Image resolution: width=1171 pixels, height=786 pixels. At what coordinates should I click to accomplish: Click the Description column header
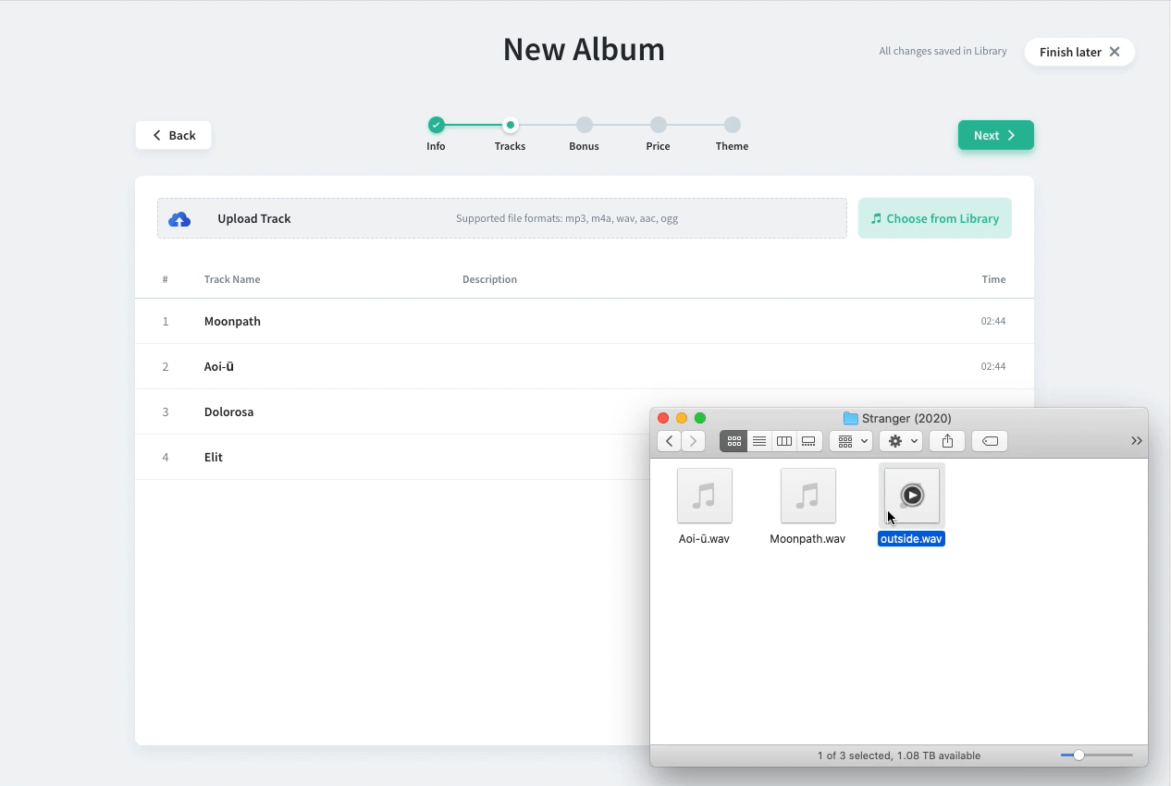(489, 279)
